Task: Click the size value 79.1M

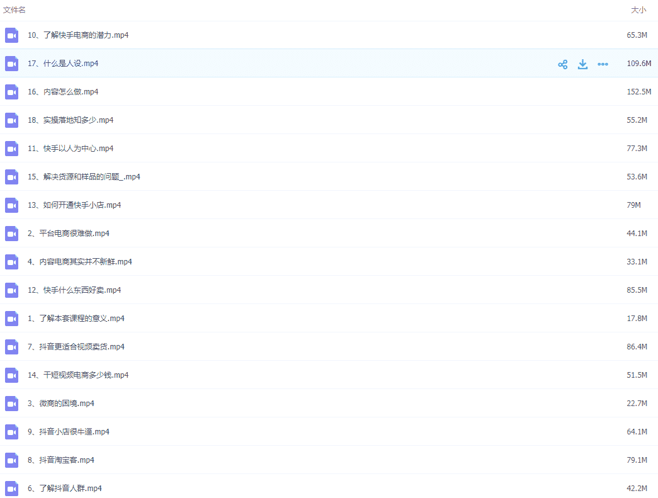Action: 637,460
